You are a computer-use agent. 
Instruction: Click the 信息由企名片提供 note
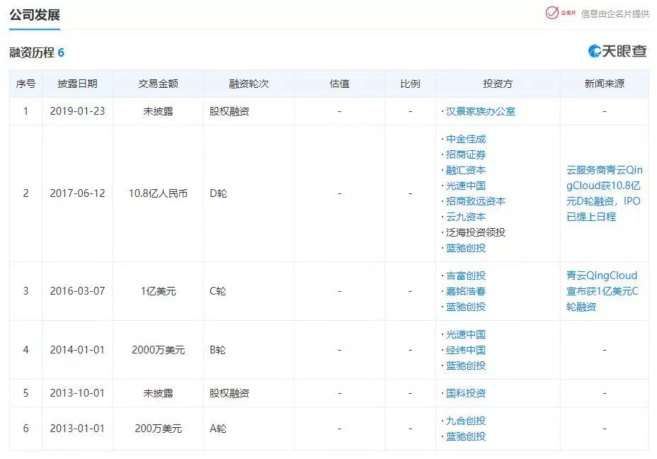(615, 14)
